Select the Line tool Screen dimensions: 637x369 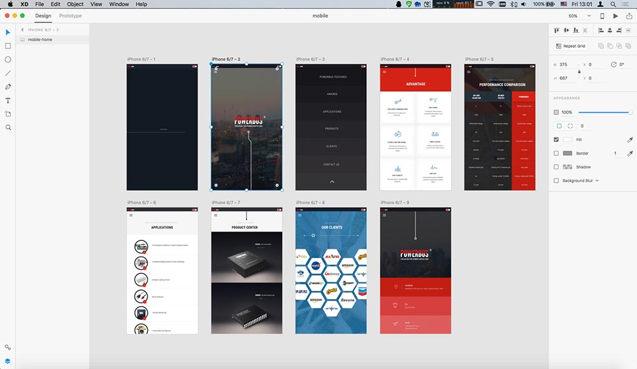(x=8, y=73)
